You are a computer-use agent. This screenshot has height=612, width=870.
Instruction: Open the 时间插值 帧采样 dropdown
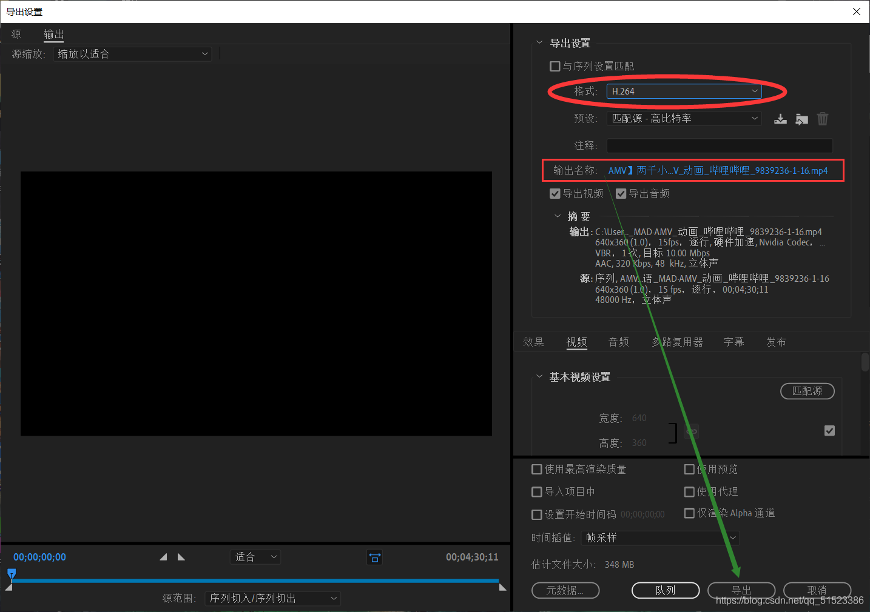click(661, 537)
